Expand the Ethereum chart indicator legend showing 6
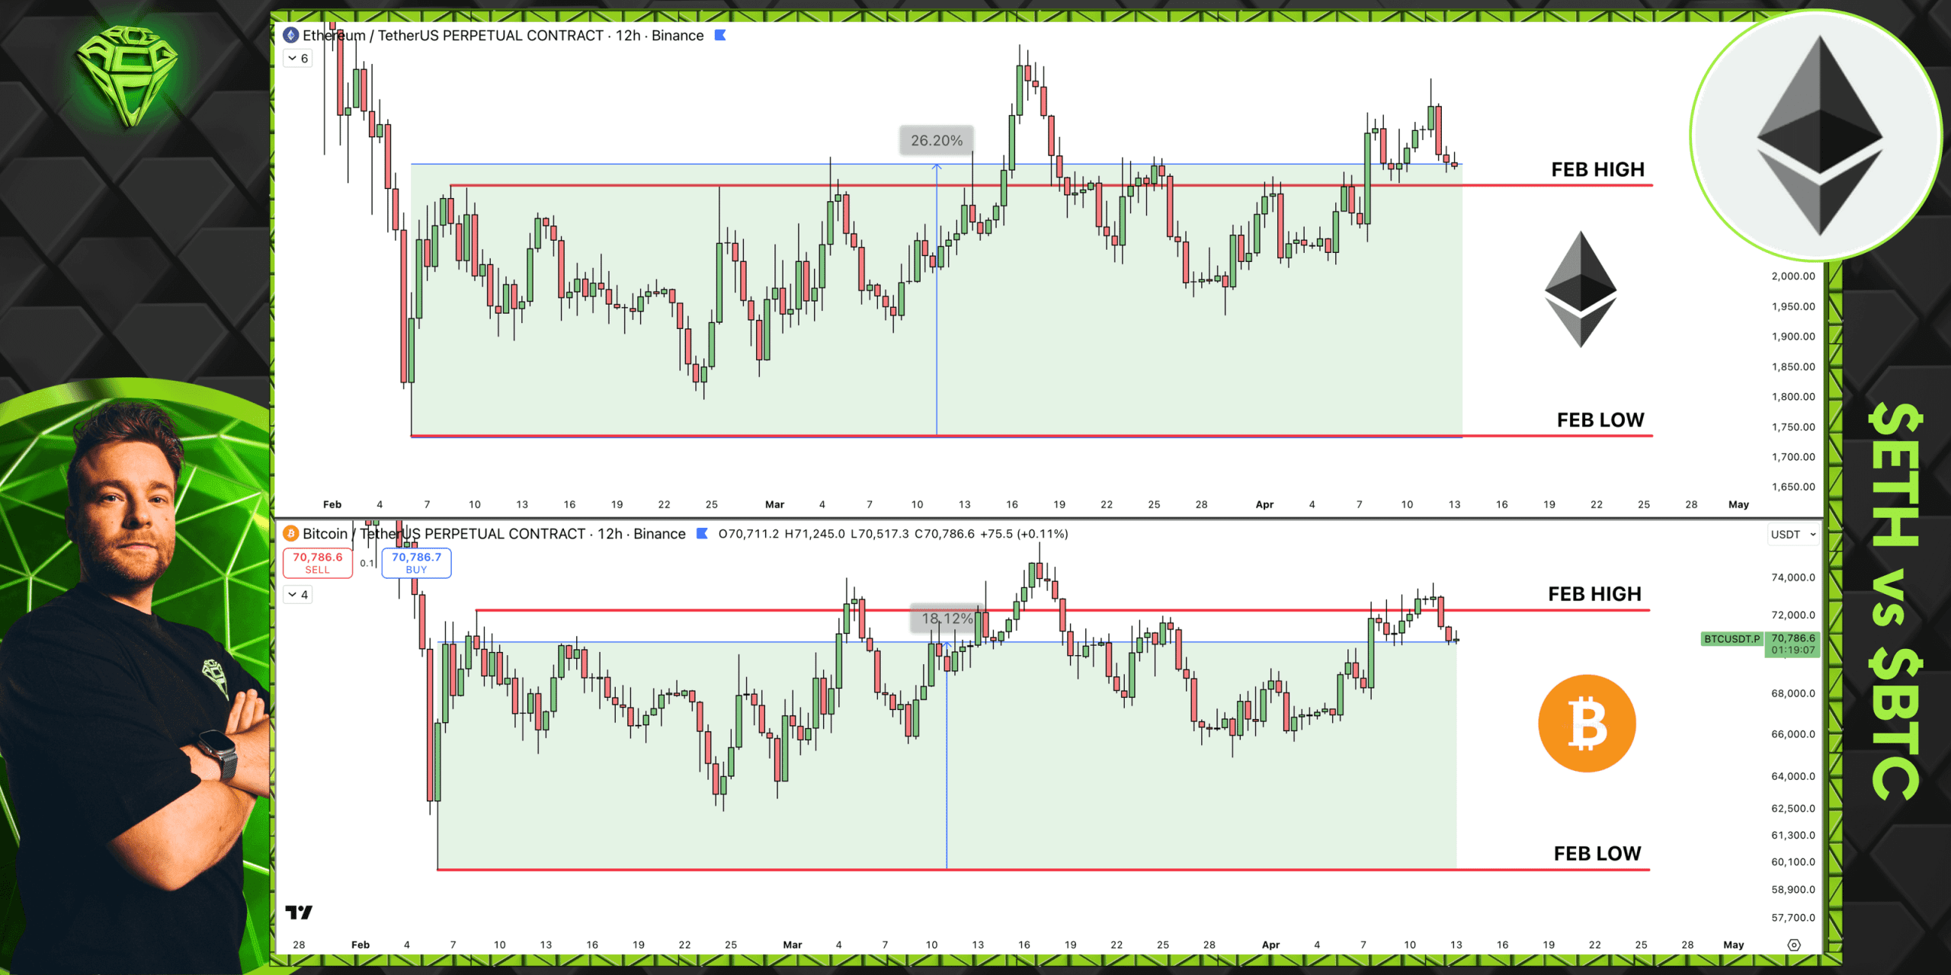 point(298,59)
